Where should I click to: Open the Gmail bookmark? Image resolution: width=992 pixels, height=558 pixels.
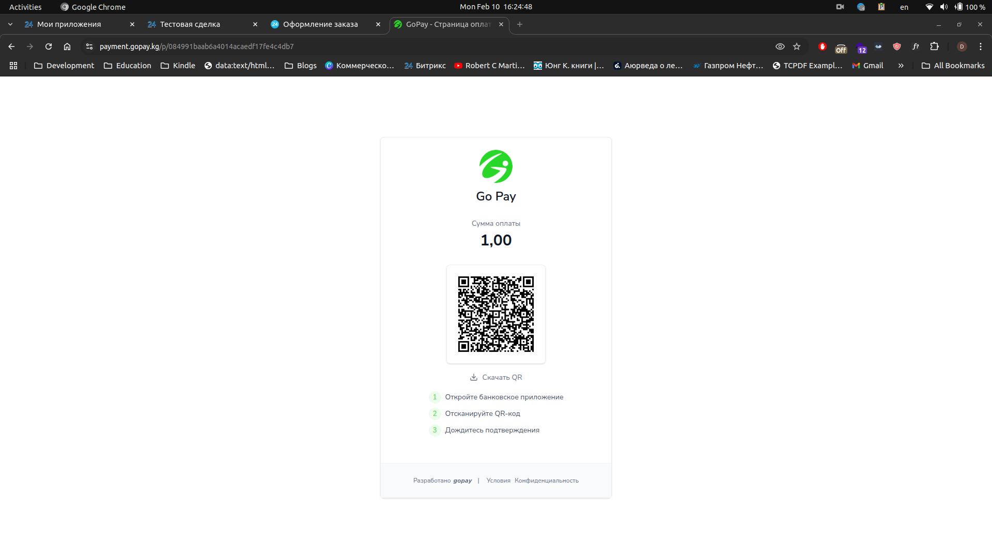click(867, 66)
